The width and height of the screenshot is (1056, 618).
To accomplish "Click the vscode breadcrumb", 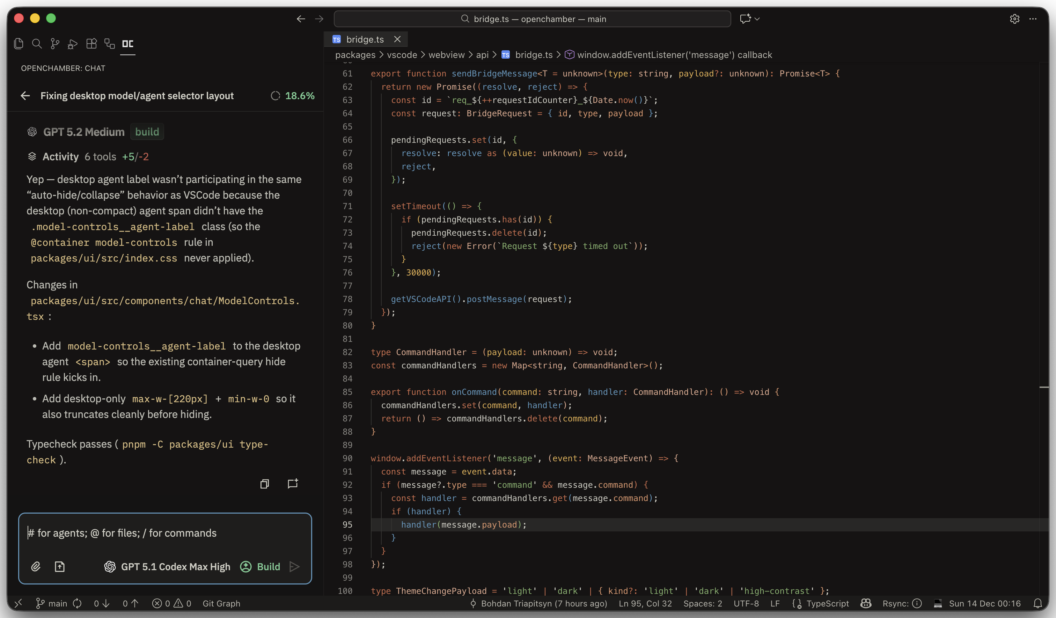I will pyautogui.click(x=402, y=55).
